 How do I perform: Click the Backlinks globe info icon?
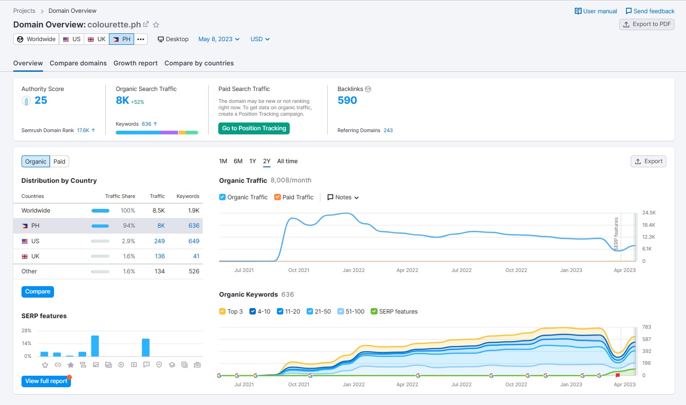click(x=368, y=89)
